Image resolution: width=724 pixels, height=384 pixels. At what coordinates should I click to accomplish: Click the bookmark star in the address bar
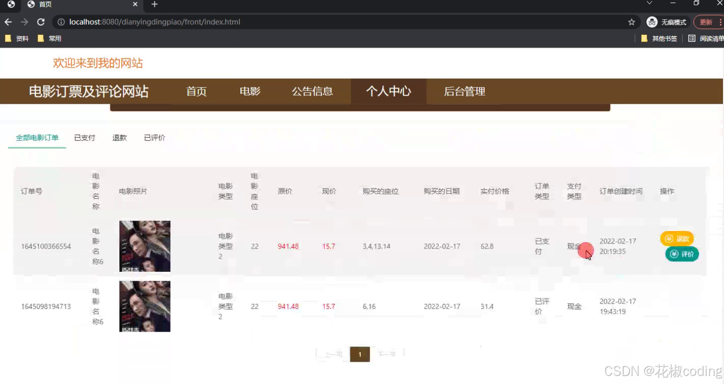click(631, 22)
